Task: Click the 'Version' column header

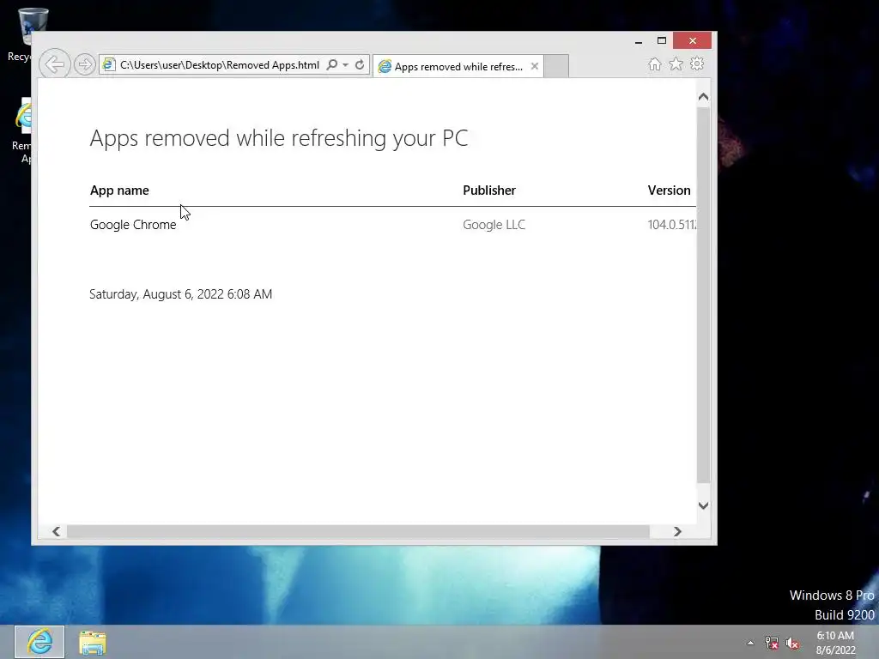Action: pos(669,190)
